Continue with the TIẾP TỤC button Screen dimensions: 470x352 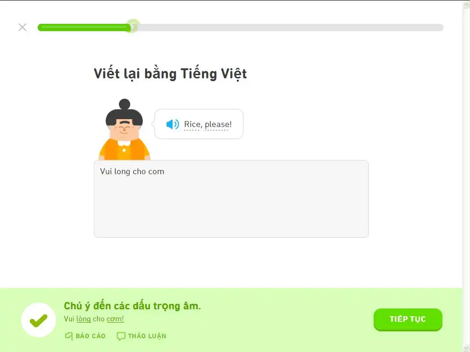coord(408,319)
